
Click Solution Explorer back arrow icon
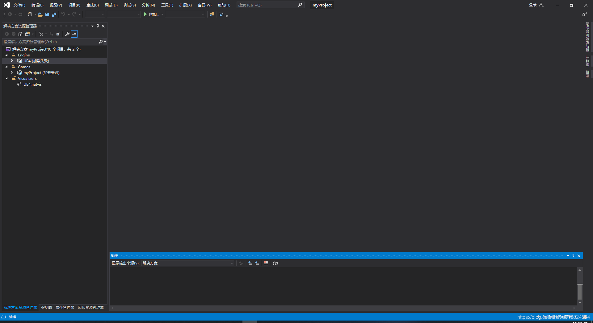pos(7,34)
